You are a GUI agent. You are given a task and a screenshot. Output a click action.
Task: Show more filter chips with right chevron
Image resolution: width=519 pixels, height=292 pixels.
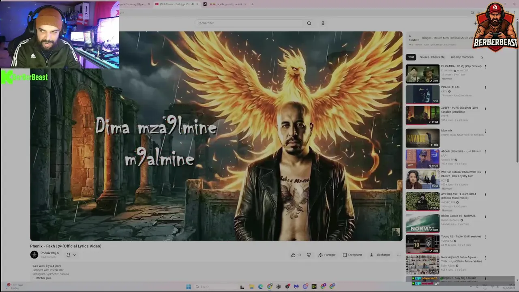(x=482, y=57)
